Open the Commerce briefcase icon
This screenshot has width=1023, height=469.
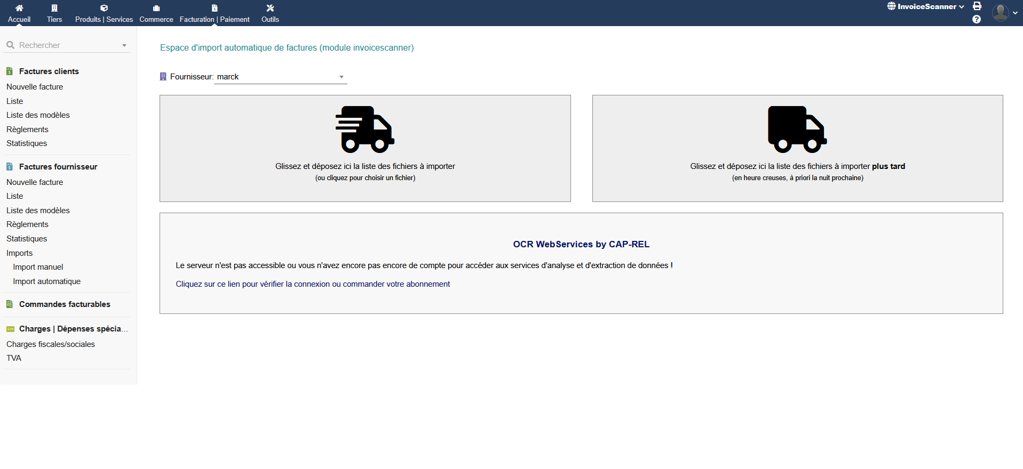tap(156, 8)
